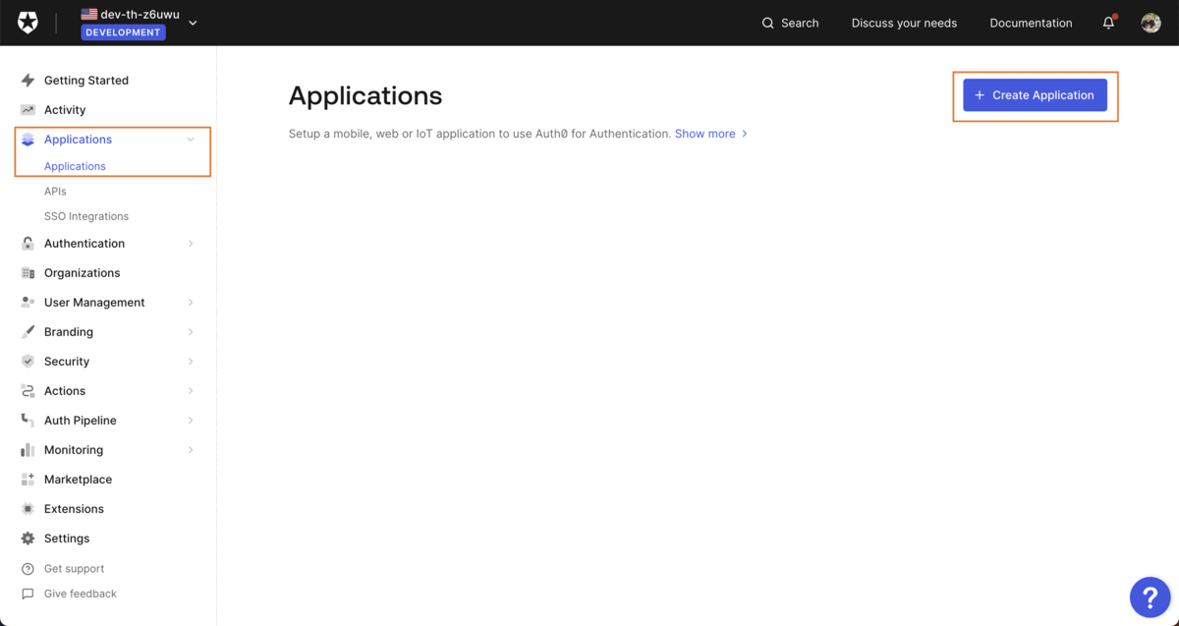Select Applications in the sidebar header
Viewport: 1179px width, 626px height.
78,140
